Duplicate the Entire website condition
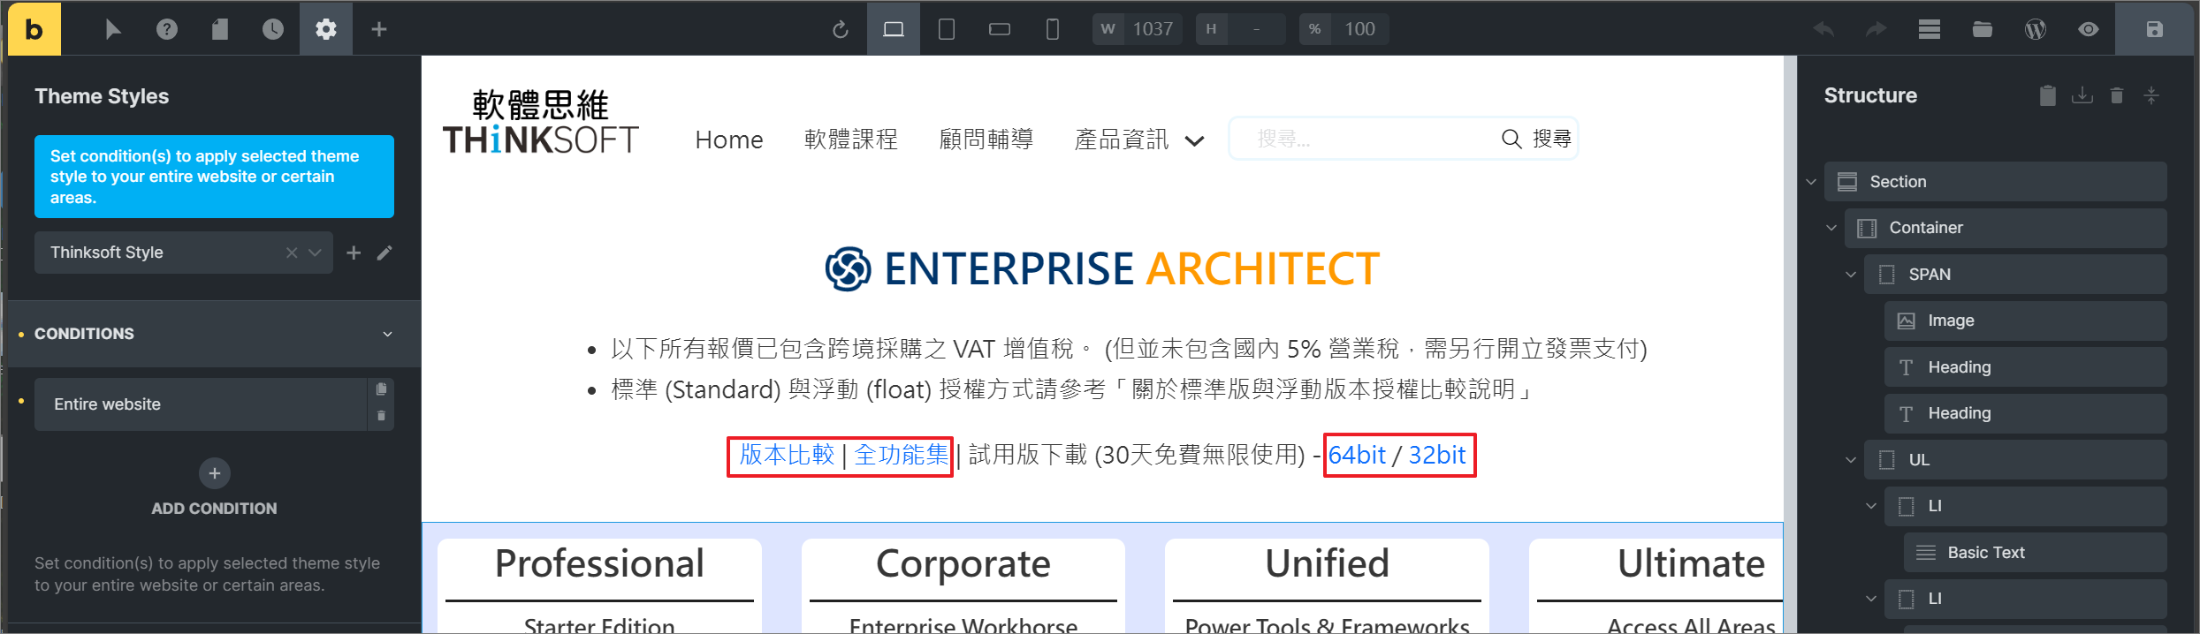Screen dimensions: 2200x634 [381, 389]
